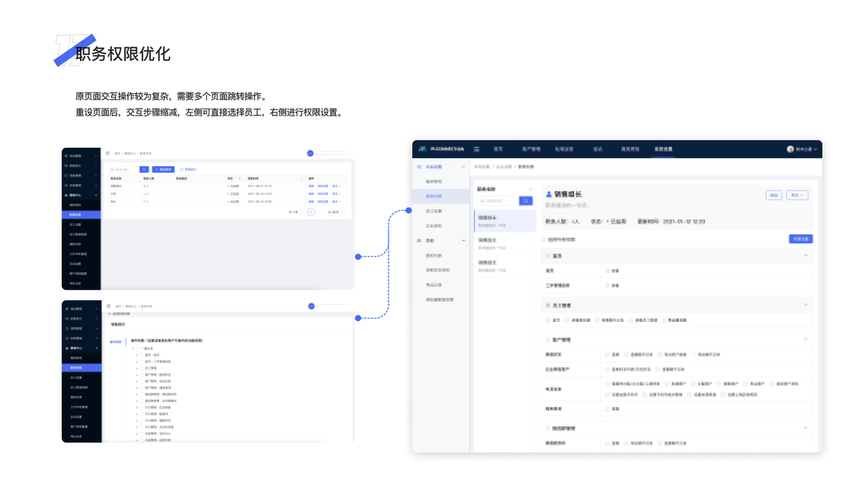Viewport: 853px width, 479px height.
Task: Click the highlighted blue item in the top-left dark sidebar
Action: tap(81, 215)
